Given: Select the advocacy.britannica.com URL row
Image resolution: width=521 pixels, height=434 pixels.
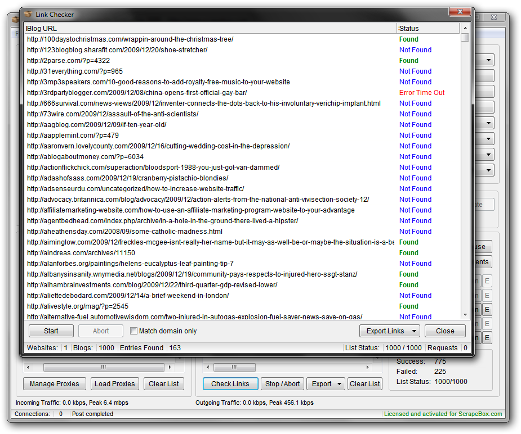Looking at the screenshot, I should click(242, 199).
